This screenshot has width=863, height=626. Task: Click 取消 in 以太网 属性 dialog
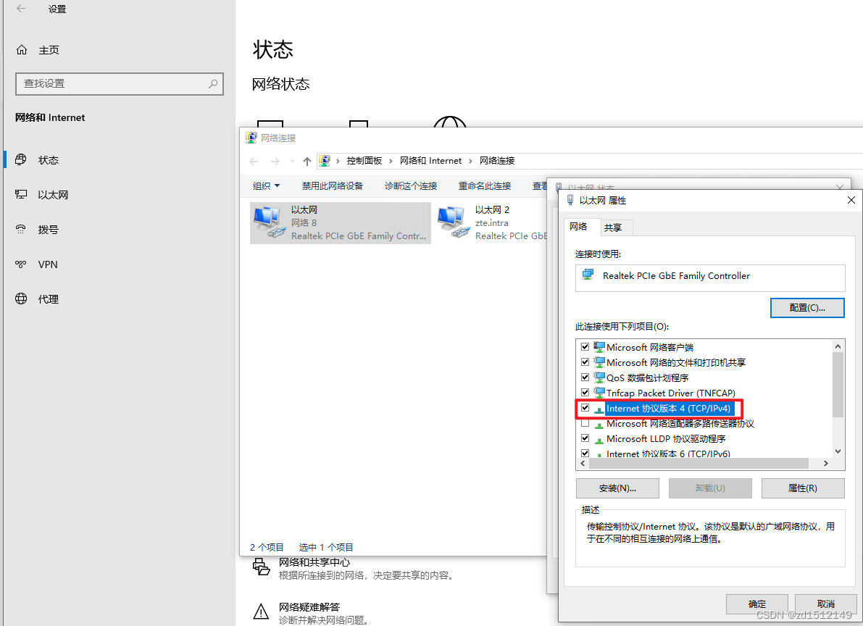pos(825,604)
